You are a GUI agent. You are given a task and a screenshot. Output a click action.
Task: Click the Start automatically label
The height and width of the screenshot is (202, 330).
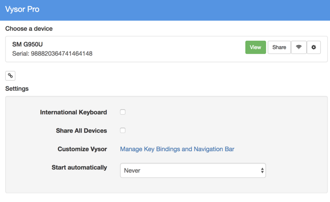point(79,168)
